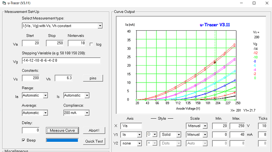This screenshot has width=272, height=152.
Task: Click the blue measurement progress bar
Action: 62,140
